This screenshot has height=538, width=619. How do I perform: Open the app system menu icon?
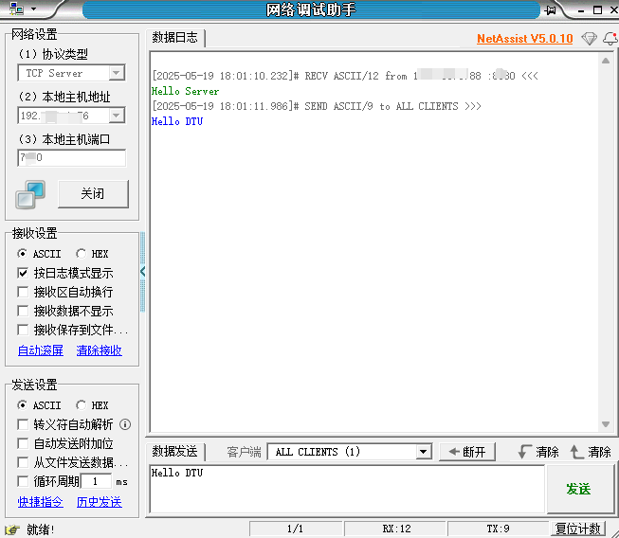[x=16, y=9]
